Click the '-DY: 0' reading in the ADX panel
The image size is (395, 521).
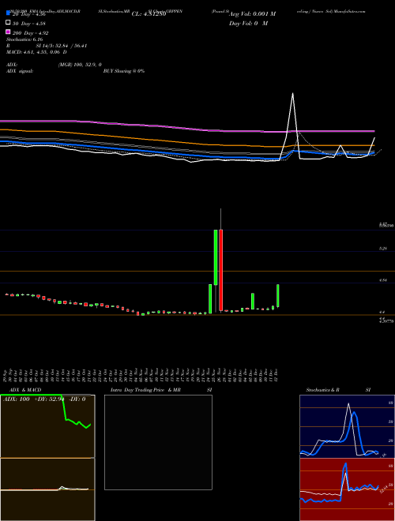[77, 399]
